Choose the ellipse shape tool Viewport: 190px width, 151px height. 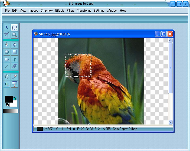pos(7,52)
